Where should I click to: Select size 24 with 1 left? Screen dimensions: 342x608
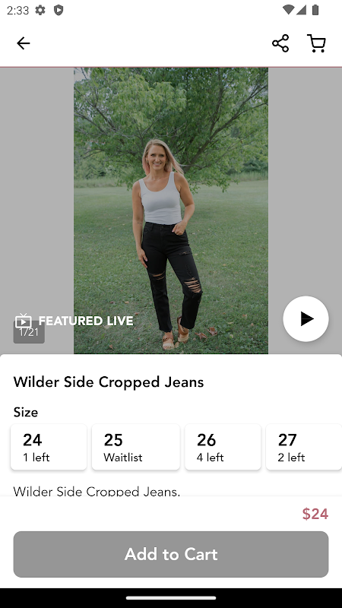(49, 447)
